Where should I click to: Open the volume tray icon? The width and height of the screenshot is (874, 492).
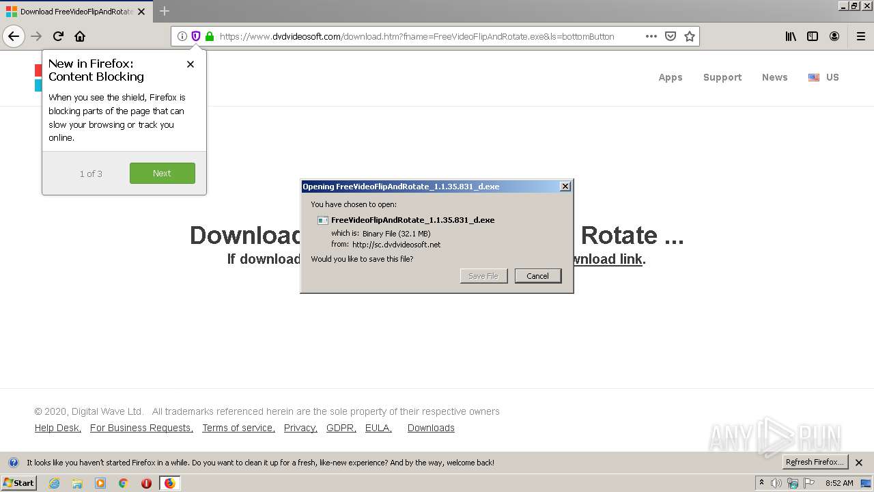pos(776,483)
